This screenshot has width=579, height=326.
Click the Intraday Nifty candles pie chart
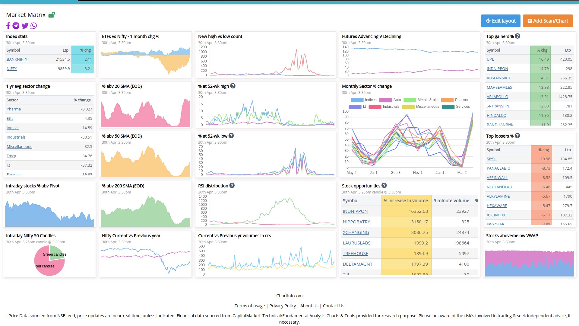(49, 260)
